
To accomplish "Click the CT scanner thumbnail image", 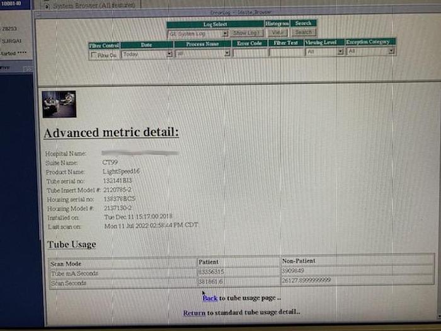I will point(59,105).
